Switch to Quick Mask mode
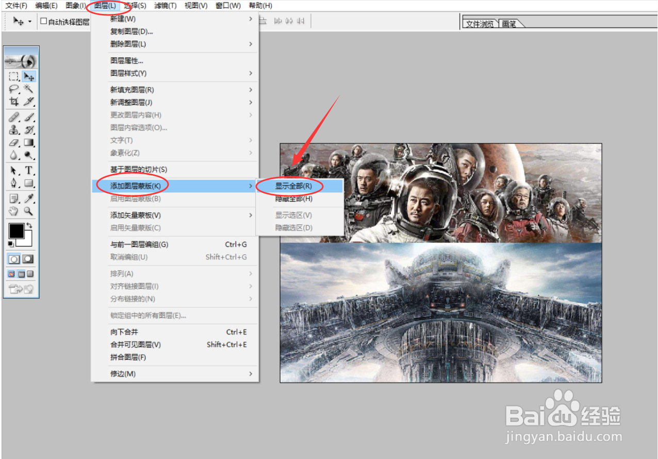The image size is (658, 459). pyautogui.click(x=28, y=259)
